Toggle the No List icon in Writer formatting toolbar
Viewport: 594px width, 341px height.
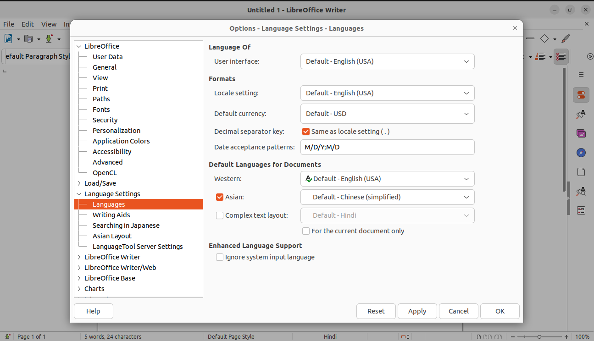[561, 57]
